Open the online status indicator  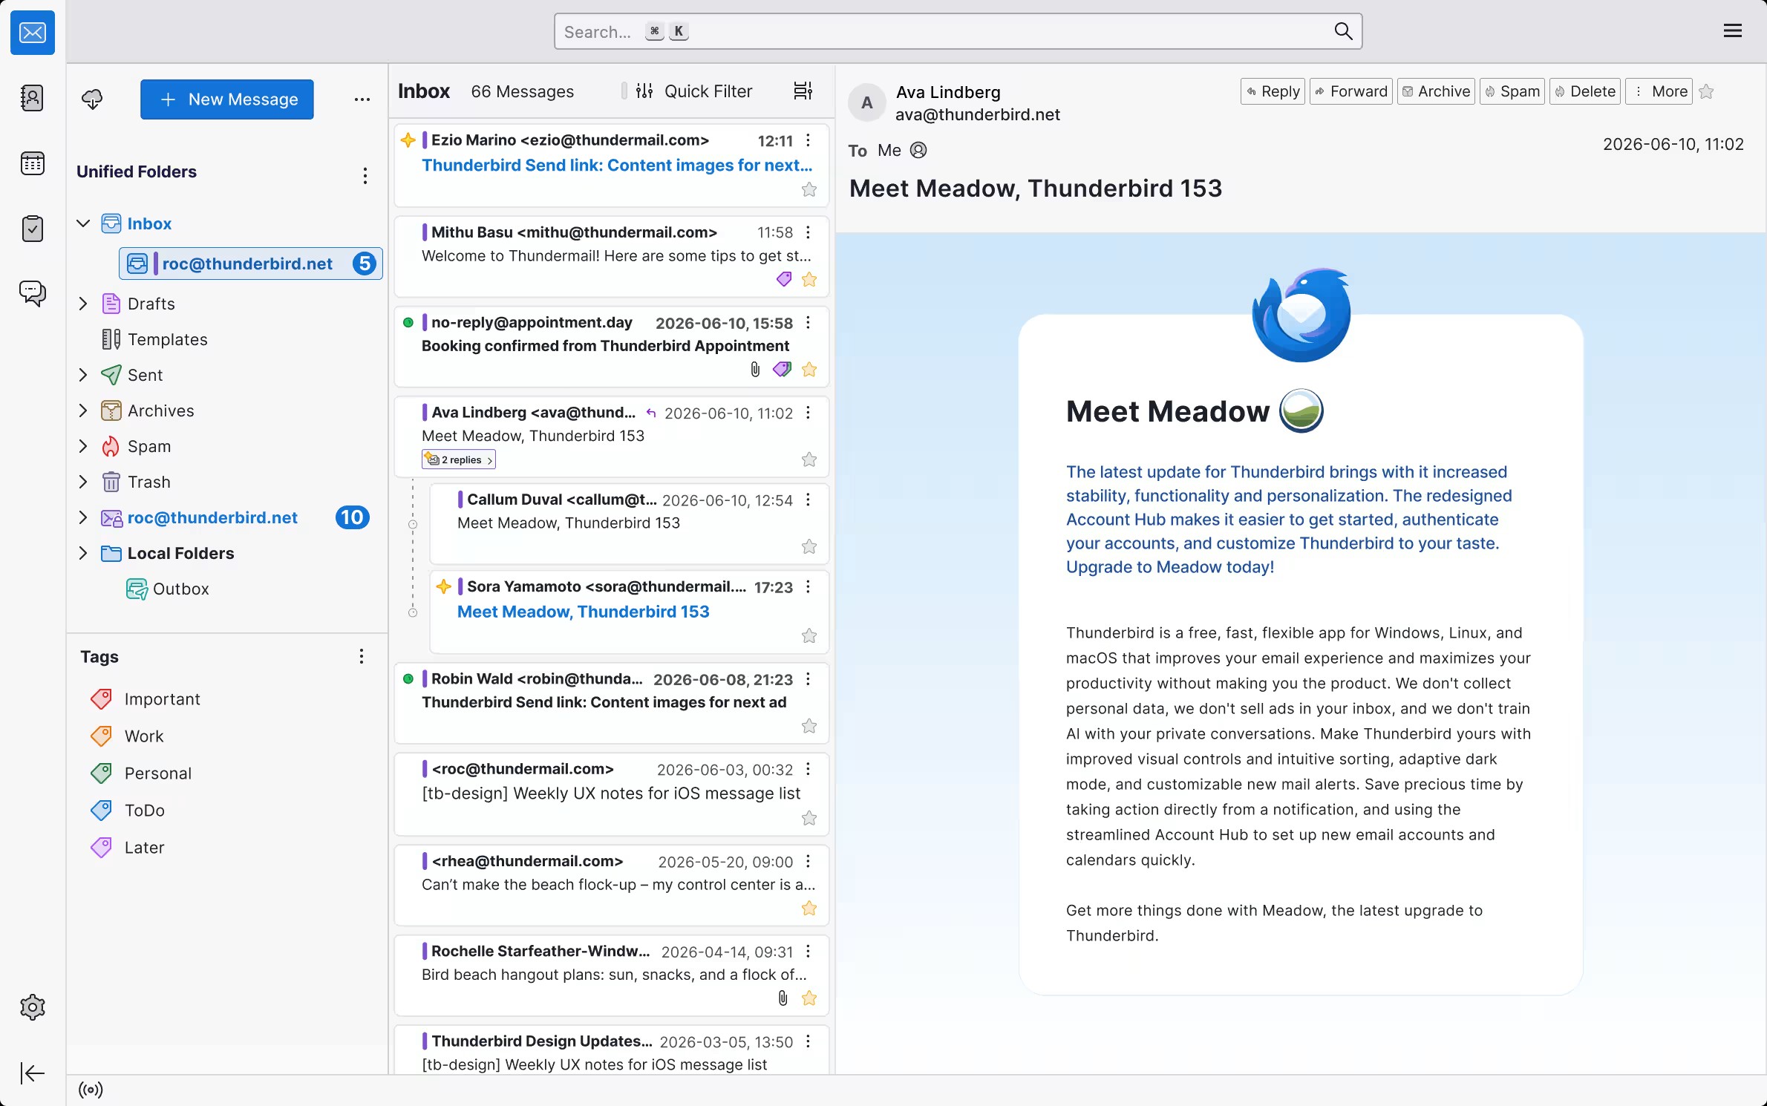pyautogui.click(x=91, y=1090)
